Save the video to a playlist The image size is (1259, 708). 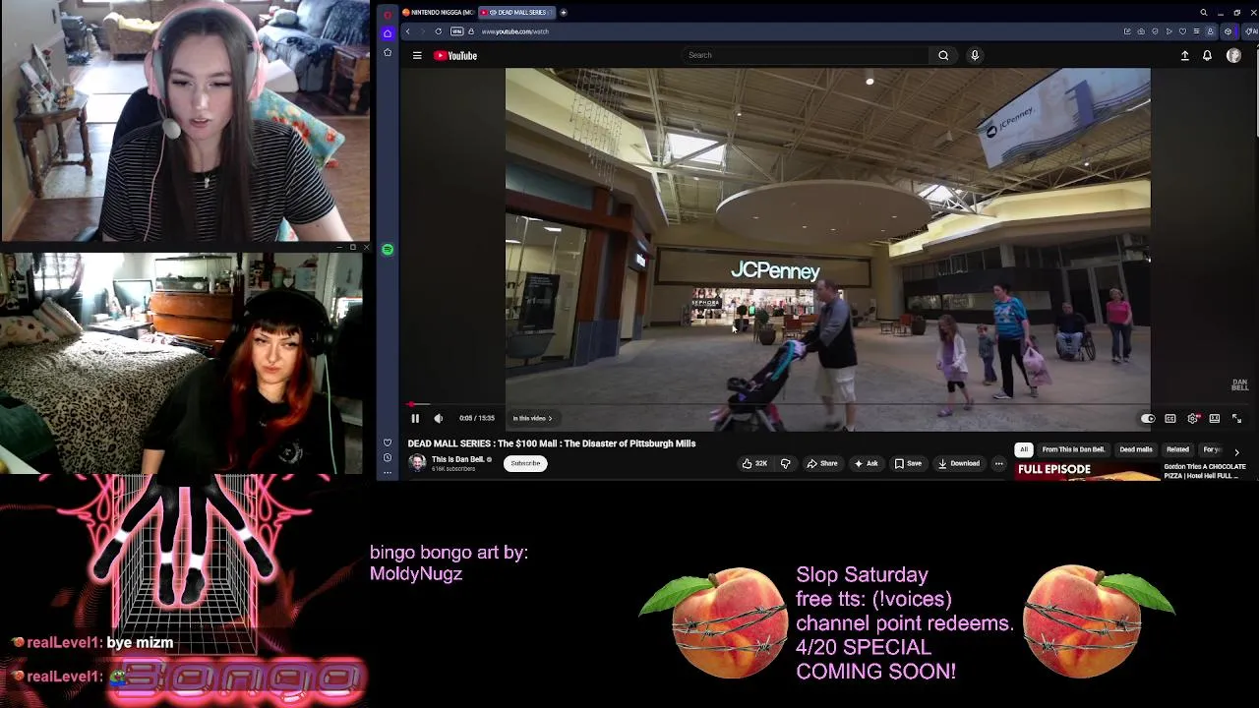[908, 463]
